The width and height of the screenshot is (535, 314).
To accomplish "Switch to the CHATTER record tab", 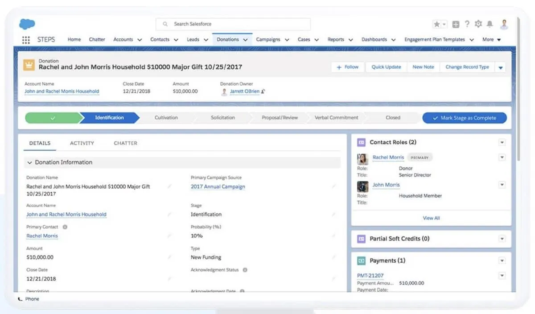I will pyautogui.click(x=126, y=143).
